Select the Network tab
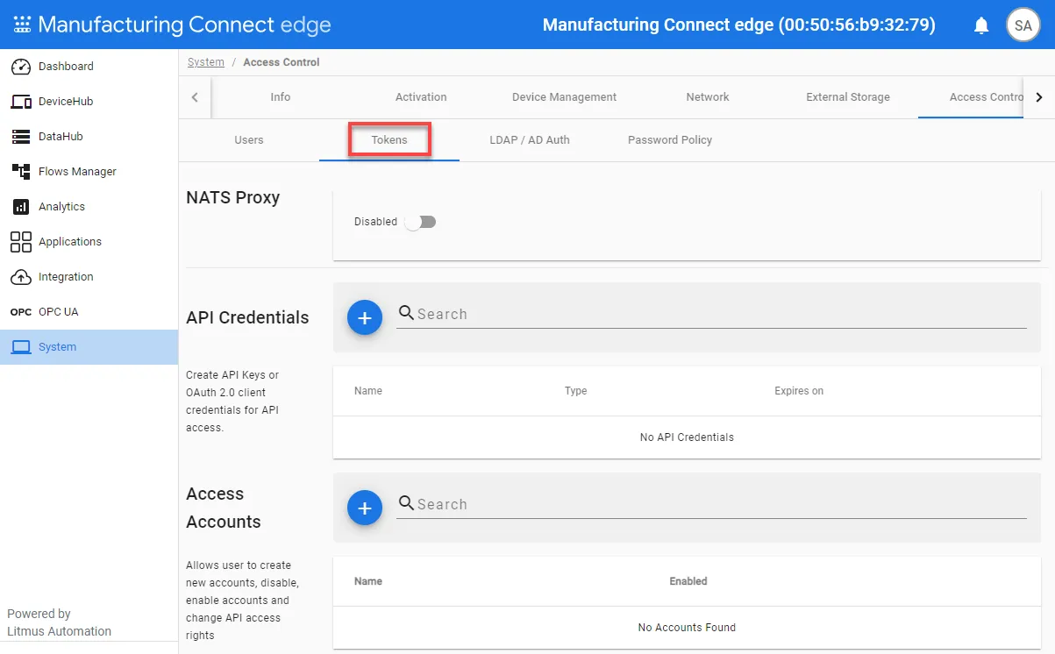This screenshot has height=654, width=1055. coord(708,97)
